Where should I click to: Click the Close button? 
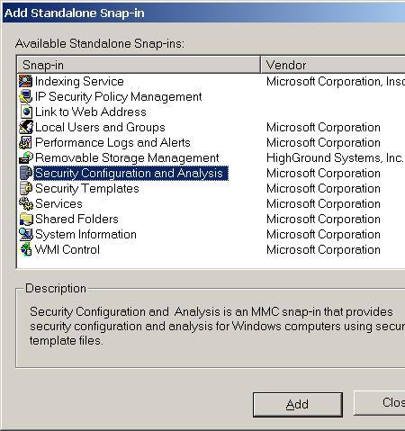(x=380, y=403)
